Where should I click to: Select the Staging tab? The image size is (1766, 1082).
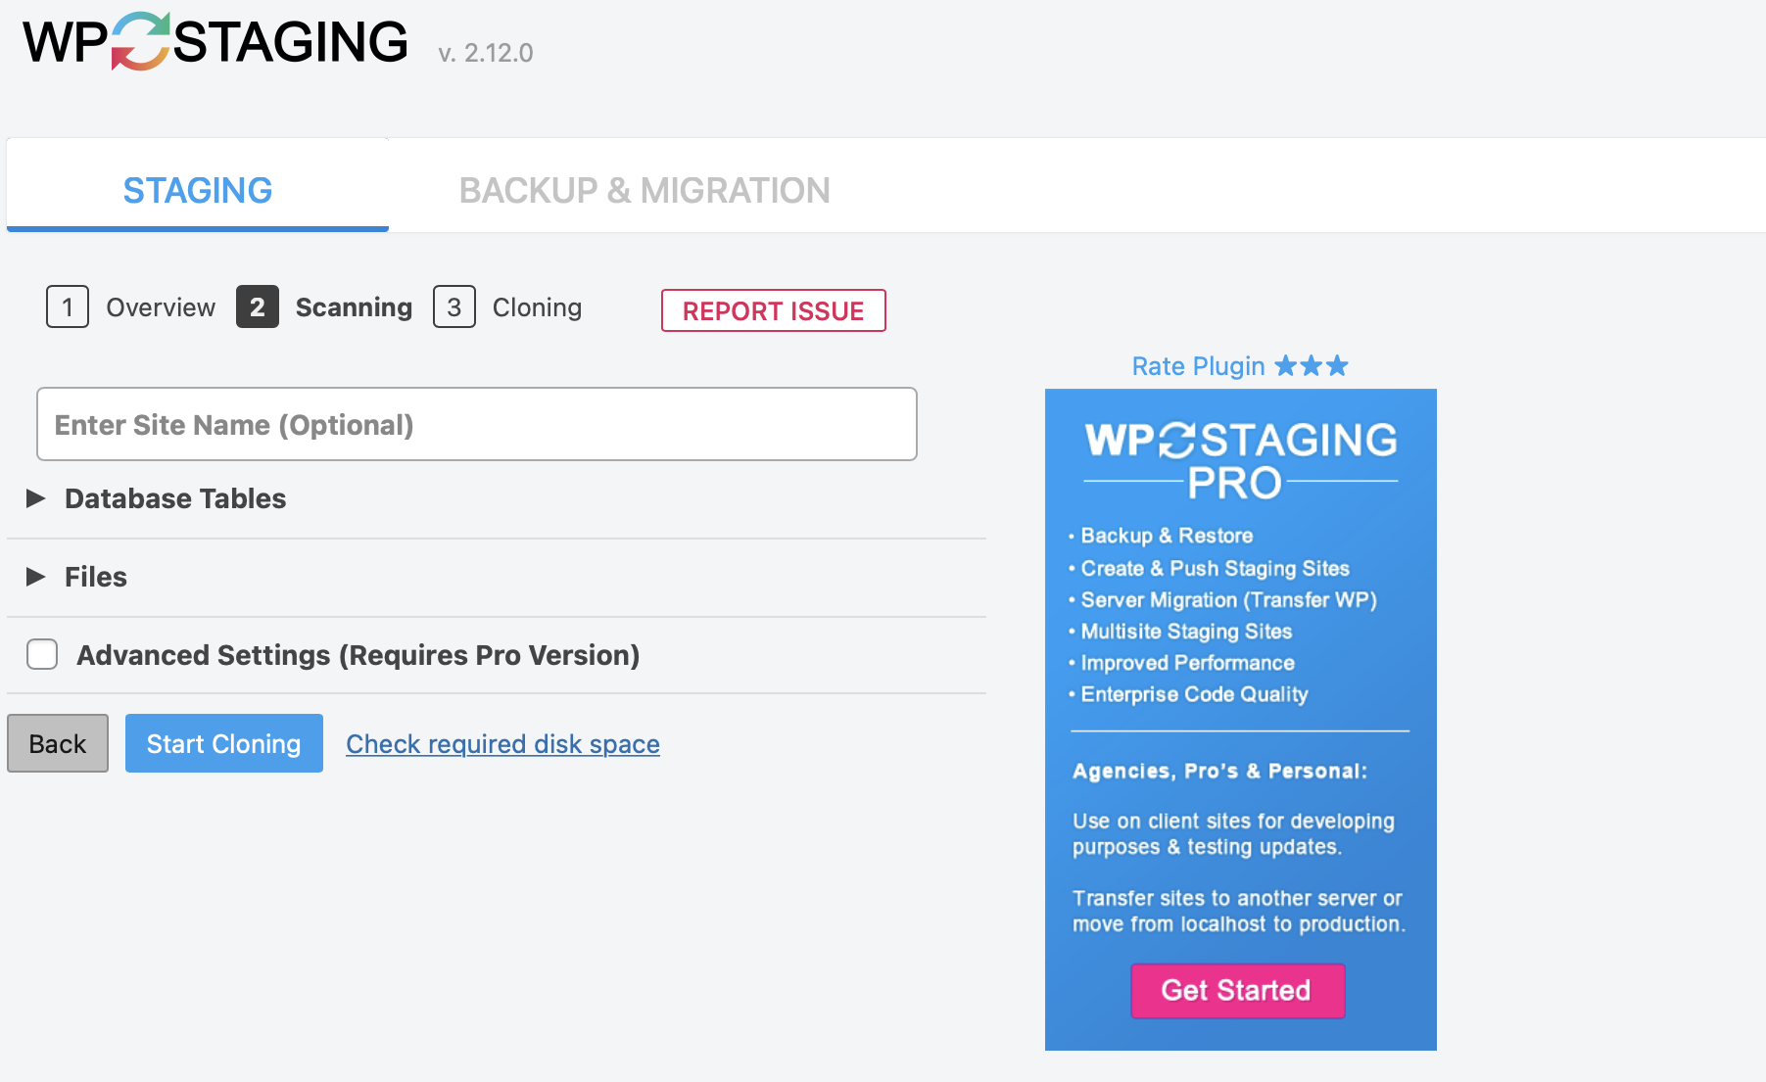click(197, 189)
